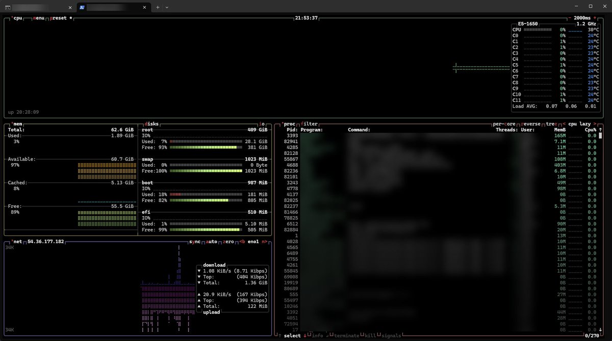Screen dimensions: 612x341
Task: Click the root disk used bar
Action: pos(206,142)
